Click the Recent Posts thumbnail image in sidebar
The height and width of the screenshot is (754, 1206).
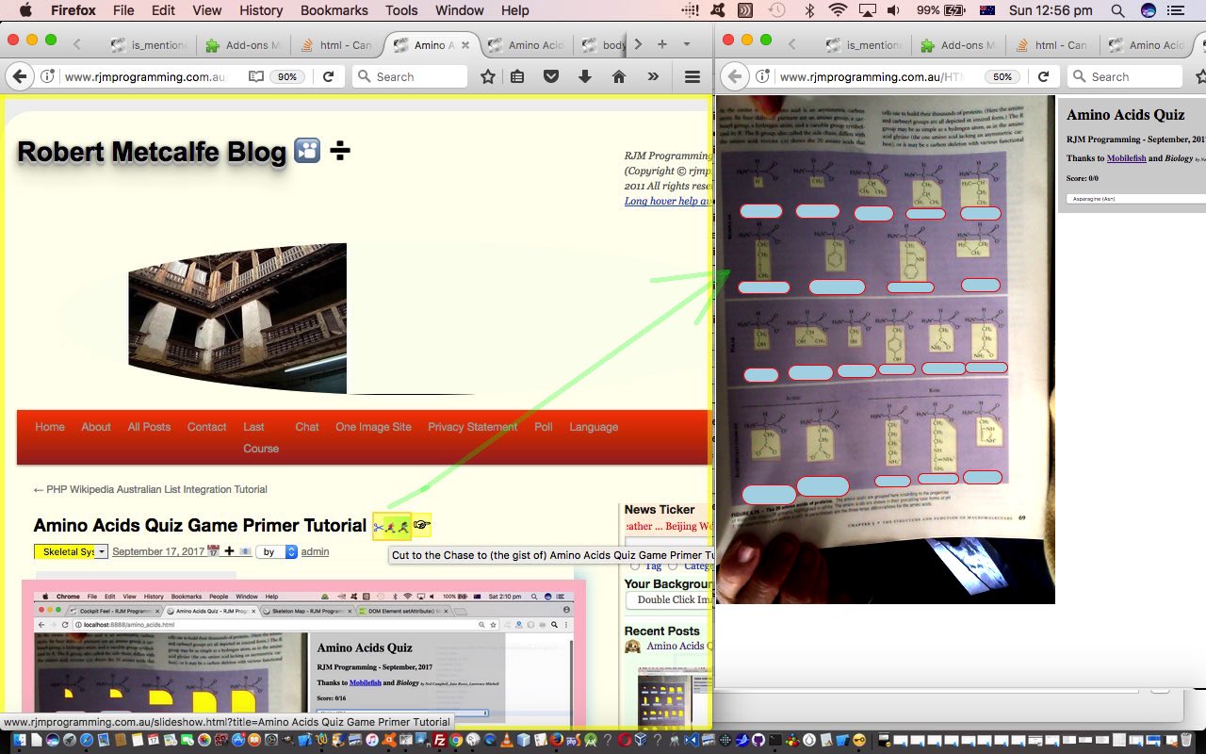pos(674,697)
